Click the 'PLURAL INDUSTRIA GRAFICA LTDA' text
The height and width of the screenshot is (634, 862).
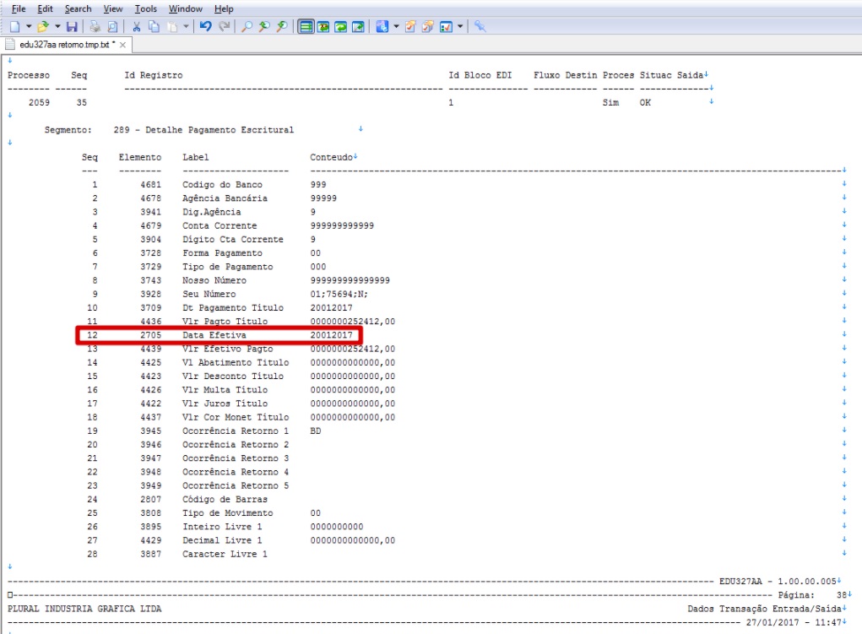[84, 609]
